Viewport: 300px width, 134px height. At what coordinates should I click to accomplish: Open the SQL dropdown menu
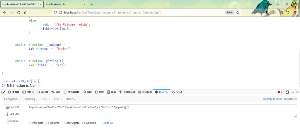(45, 99)
